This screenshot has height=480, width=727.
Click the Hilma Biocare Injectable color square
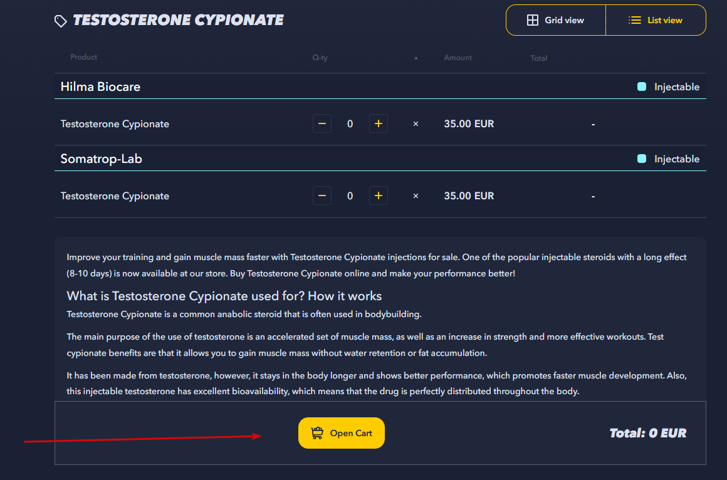[x=642, y=86]
